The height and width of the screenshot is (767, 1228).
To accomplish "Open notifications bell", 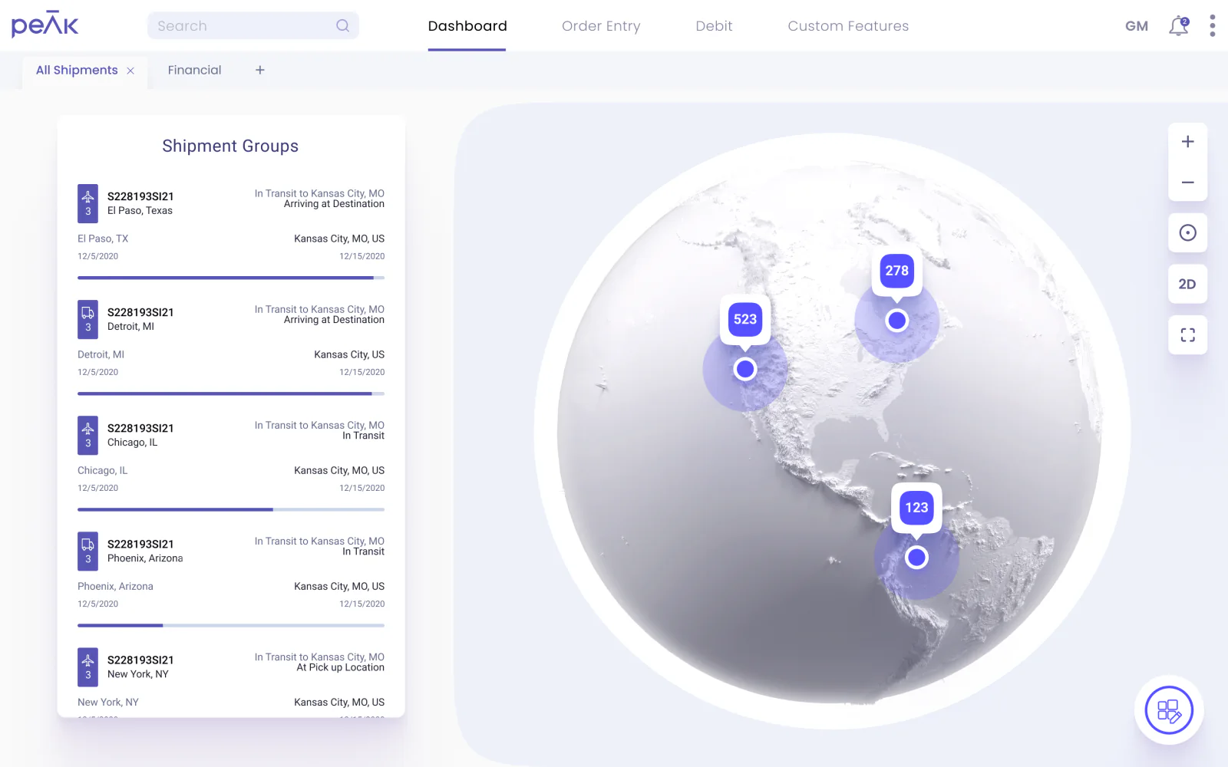I will click(x=1179, y=26).
